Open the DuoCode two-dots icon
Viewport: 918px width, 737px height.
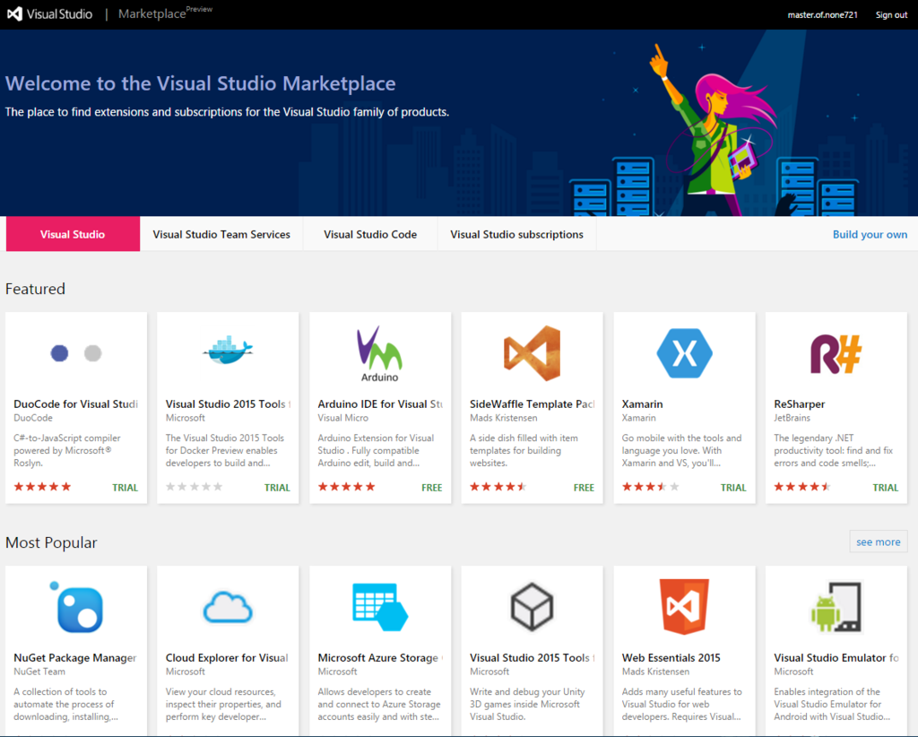click(x=76, y=353)
